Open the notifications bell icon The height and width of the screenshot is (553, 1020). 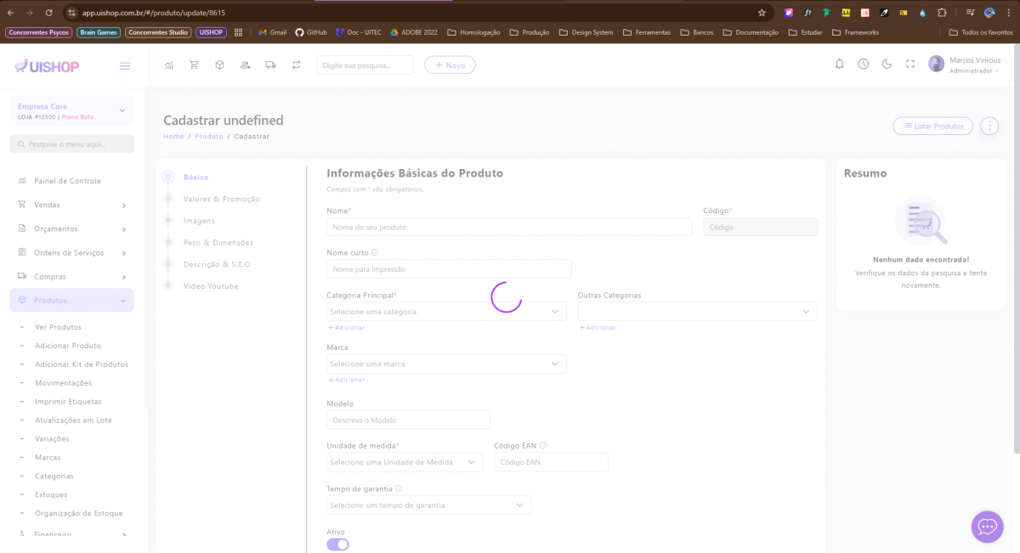839,64
